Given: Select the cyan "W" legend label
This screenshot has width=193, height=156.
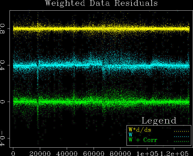Looking at the screenshot, I should pyautogui.click(x=131, y=135).
